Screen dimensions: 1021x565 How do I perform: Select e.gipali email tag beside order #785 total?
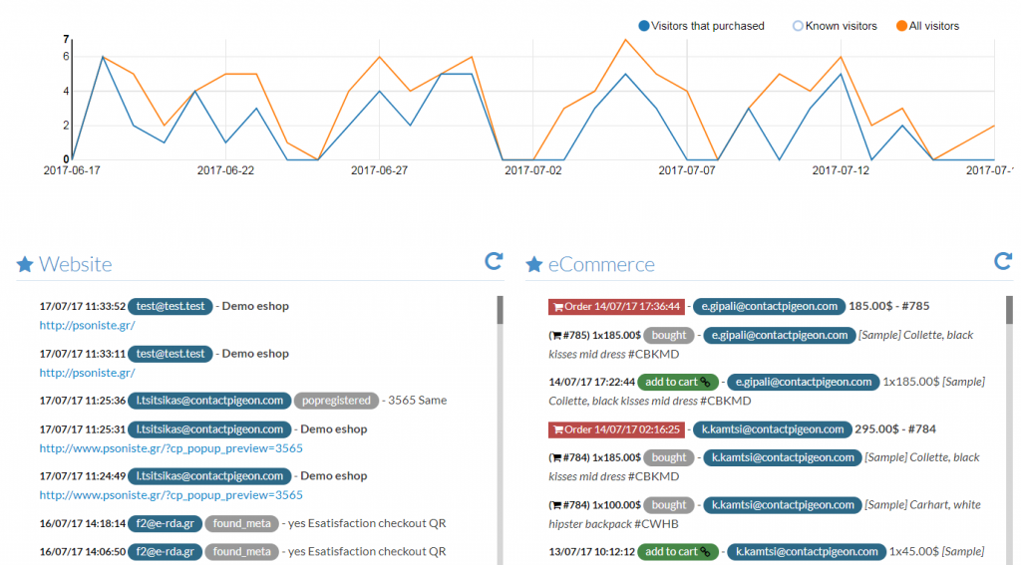769,306
